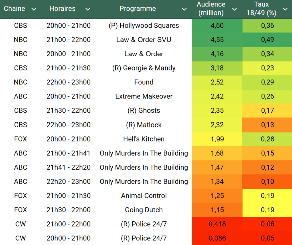
Task: Expand the Programme column filter arrow
Action: coord(184,9)
